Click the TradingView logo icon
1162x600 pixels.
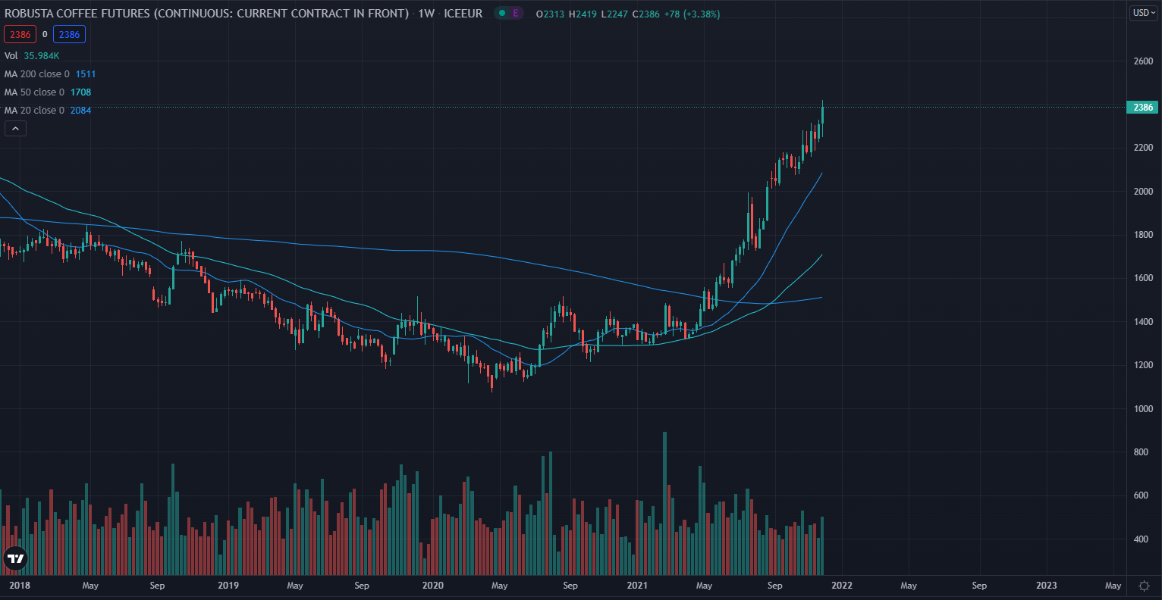tap(15, 558)
